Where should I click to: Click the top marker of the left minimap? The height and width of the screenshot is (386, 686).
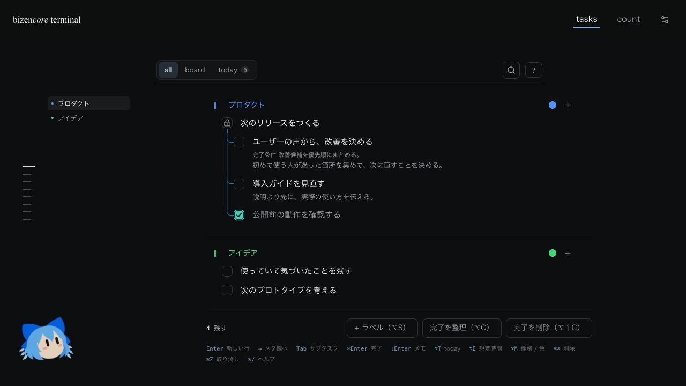tap(29, 167)
